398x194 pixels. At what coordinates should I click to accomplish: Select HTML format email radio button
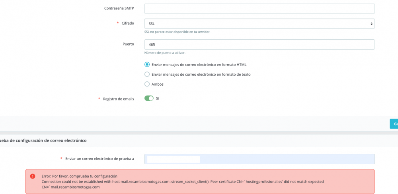pos(147,64)
